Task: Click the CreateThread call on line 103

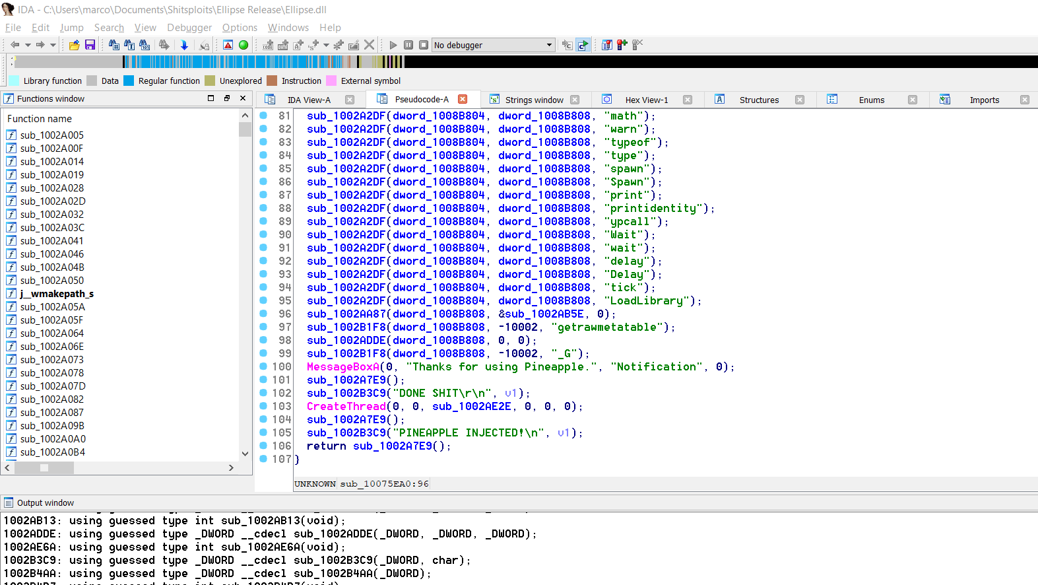Action: 346,407
